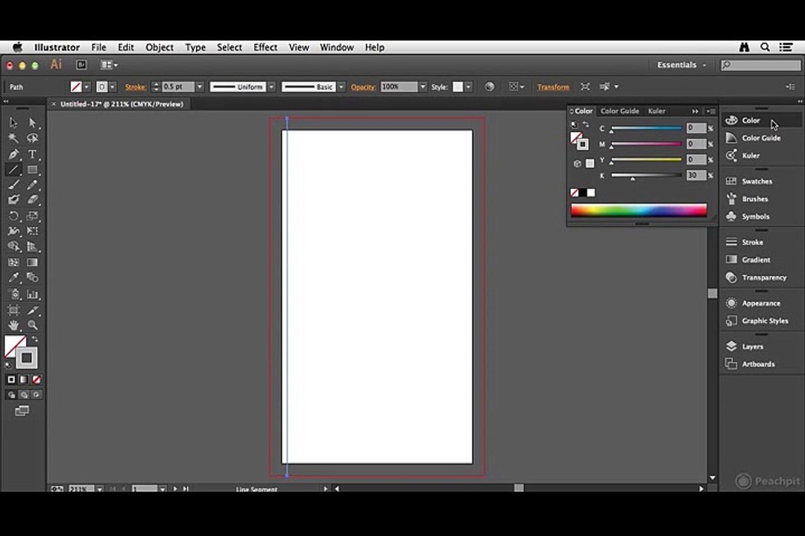Open the stroke weight dropdown

pyautogui.click(x=200, y=86)
